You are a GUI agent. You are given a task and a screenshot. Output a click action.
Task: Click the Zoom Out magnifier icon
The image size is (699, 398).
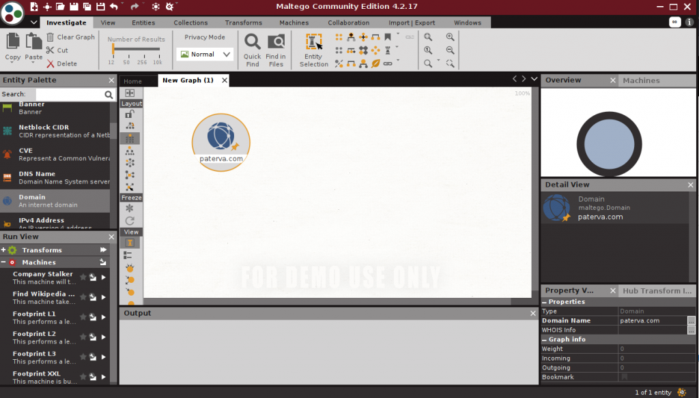coord(451,50)
